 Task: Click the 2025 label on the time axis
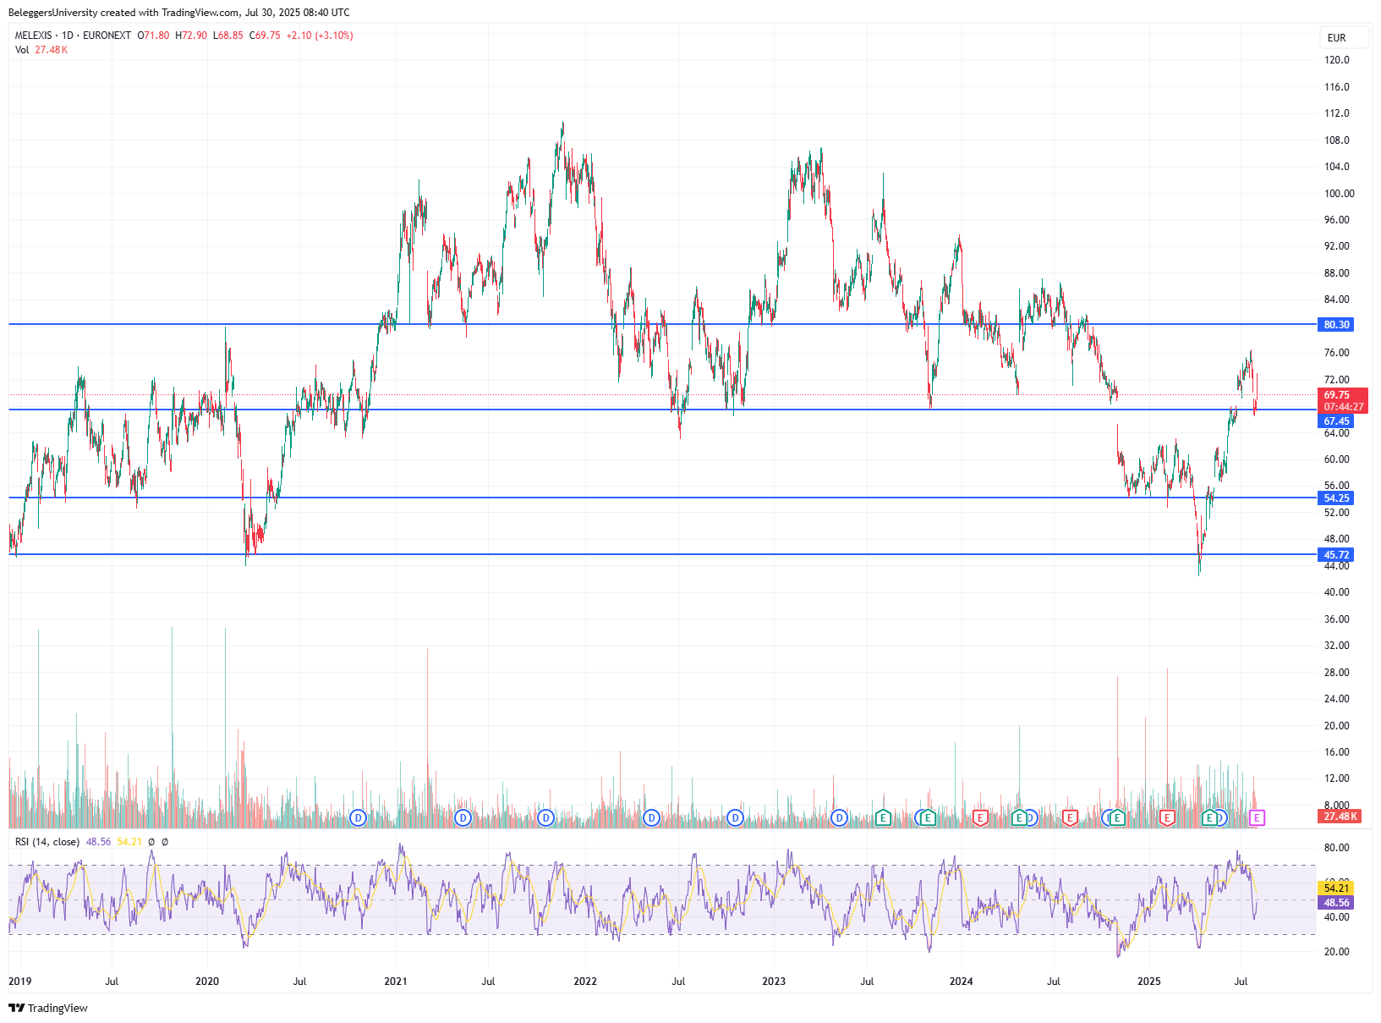click(x=1149, y=982)
